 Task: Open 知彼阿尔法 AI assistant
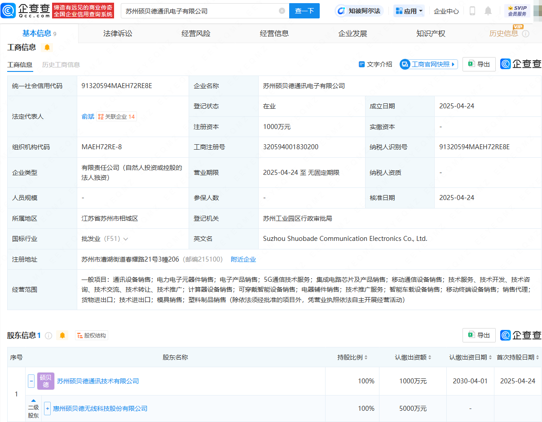[359, 11]
